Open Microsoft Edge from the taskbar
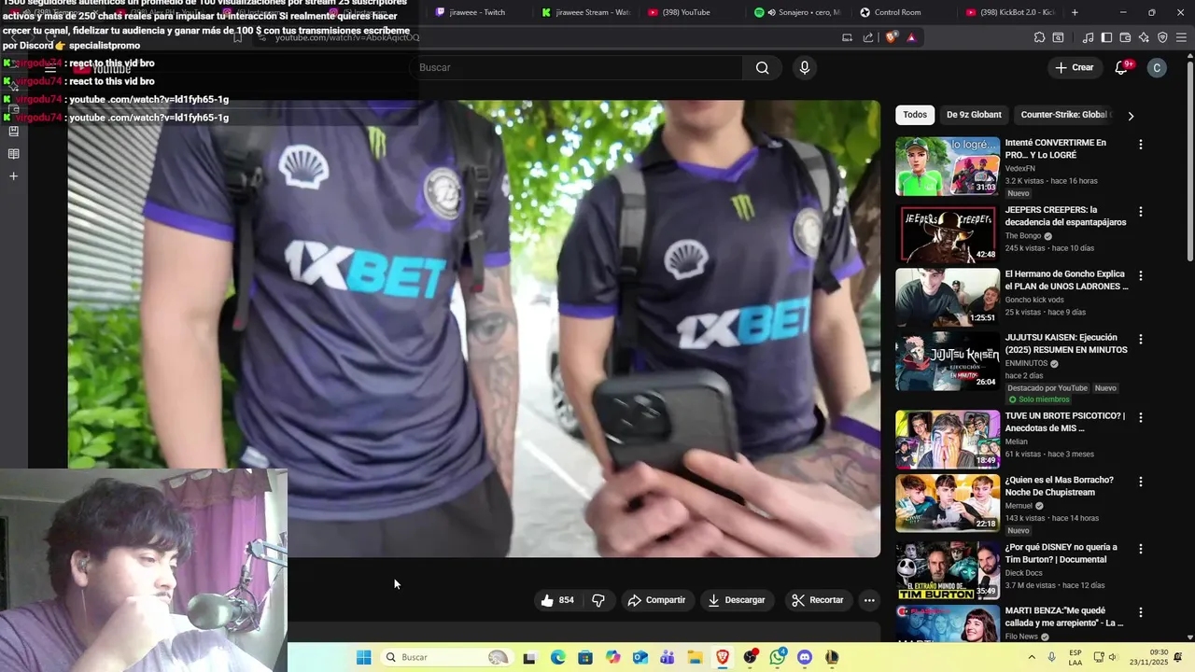1195x672 pixels. pyautogui.click(x=557, y=657)
